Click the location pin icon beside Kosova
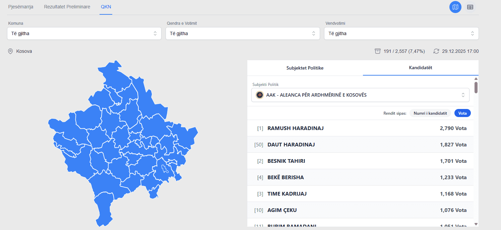 tap(10, 51)
